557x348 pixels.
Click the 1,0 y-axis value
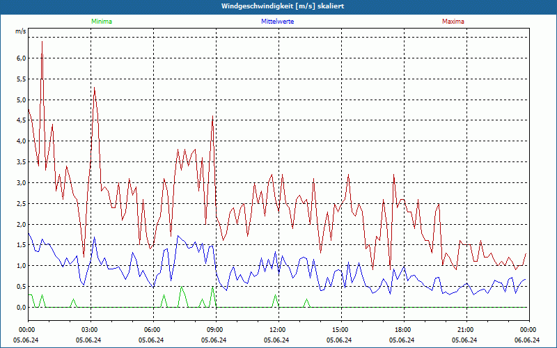tap(22, 266)
